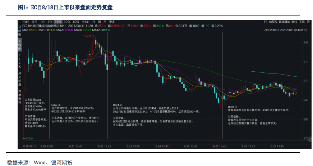The image size is (313, 166).
Task: Click the 超级叠加 overlay button
Action: pyautogui.click(x=284, y=22)
